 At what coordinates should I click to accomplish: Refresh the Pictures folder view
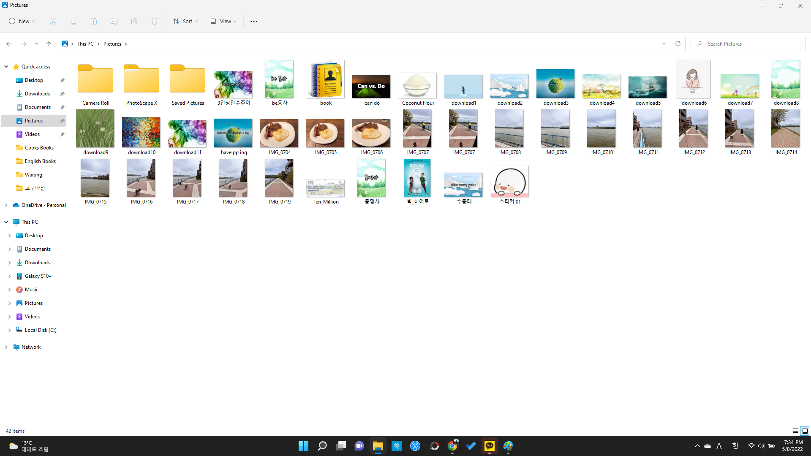click(678, 43)
